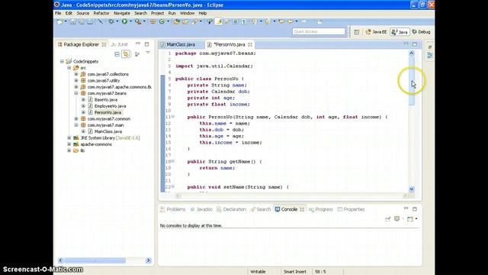The image size is (488, 275).
Task: Click the Outline icon on right trim
Action: (x=430, y=56)
